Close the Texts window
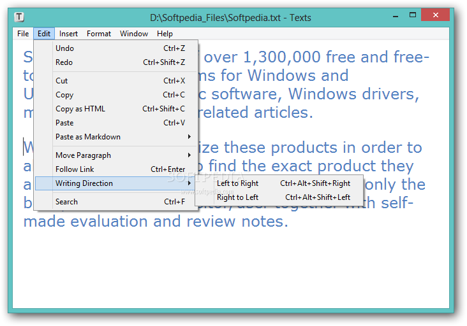This screenshot has height=326, width=467. [436, 15]
